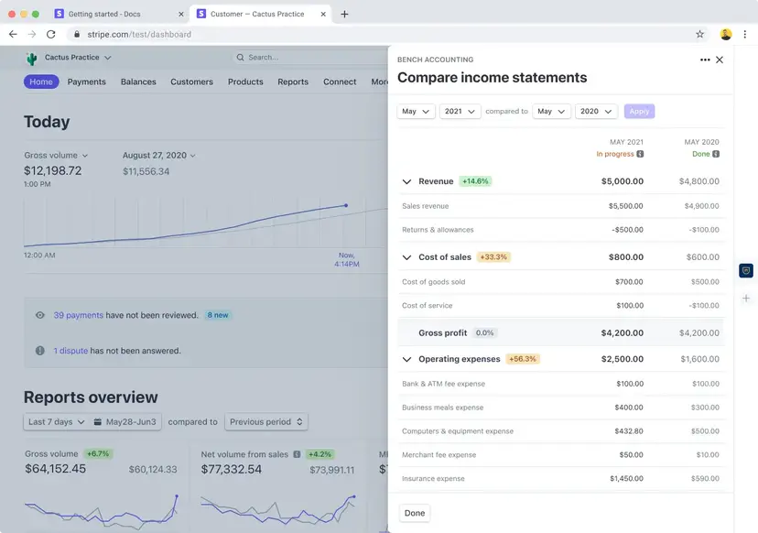Close the Compare income statements panel

pos(720,60)
